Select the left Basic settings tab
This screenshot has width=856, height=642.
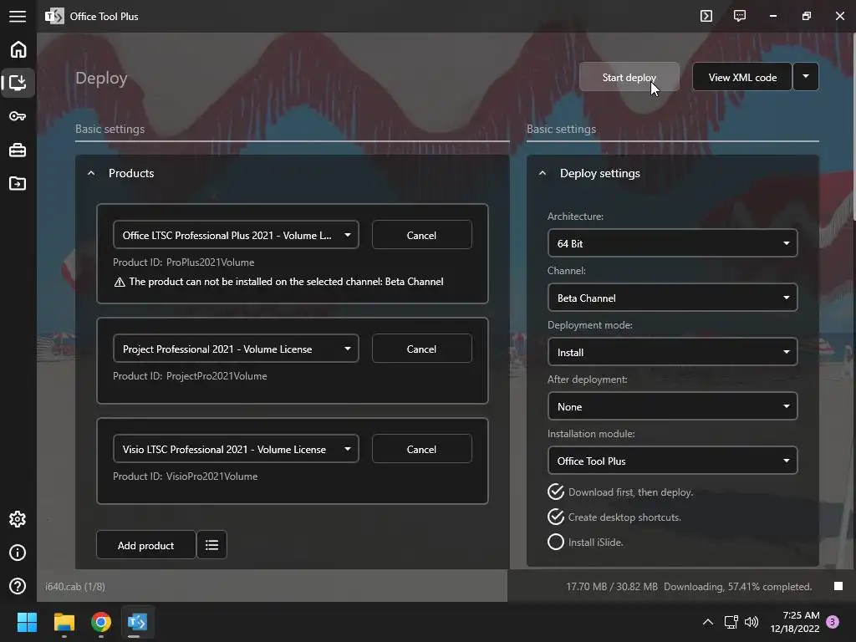pyautogui.click(x=110, y=129)
